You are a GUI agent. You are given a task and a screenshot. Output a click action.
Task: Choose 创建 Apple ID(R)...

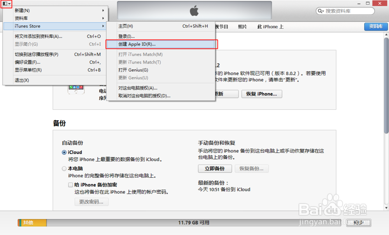(x=161, y=44)
